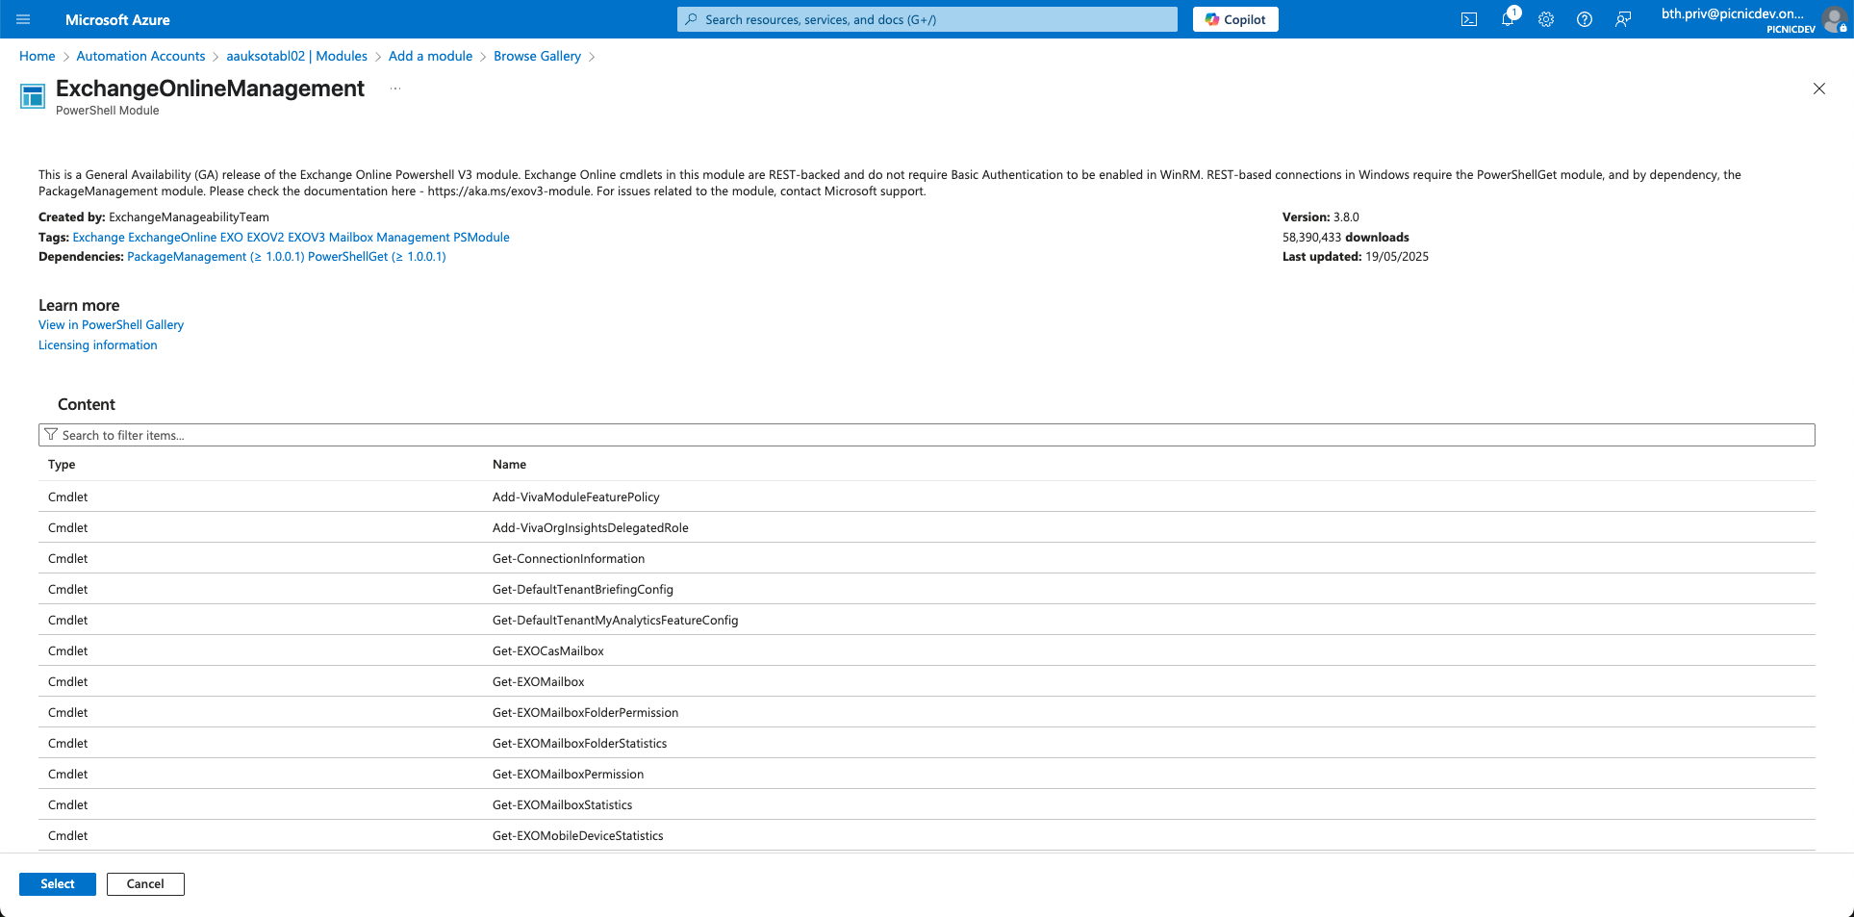Click the Mailbox tag link
This screenshot has height=917, width=1854.
tap(350, 237)
